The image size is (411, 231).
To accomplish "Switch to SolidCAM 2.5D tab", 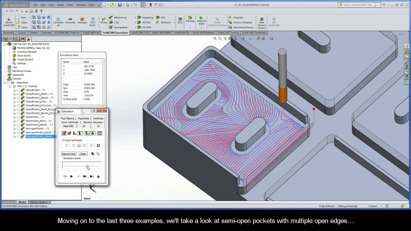I will 140,33.
